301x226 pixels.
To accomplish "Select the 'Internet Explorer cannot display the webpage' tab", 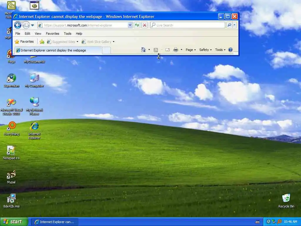I will tap(58, 50).
